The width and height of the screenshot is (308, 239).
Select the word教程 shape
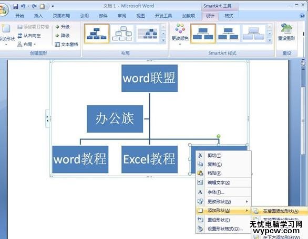tap(80, 159)
